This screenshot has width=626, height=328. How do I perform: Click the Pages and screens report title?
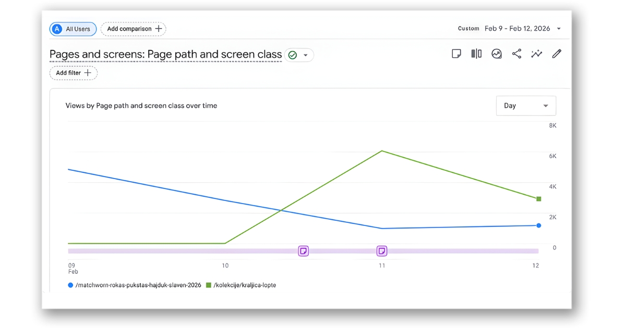tap(165, 55)
